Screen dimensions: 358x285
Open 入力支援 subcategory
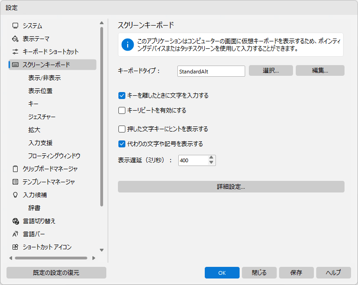pyautogui.click(x=40, y=143)
